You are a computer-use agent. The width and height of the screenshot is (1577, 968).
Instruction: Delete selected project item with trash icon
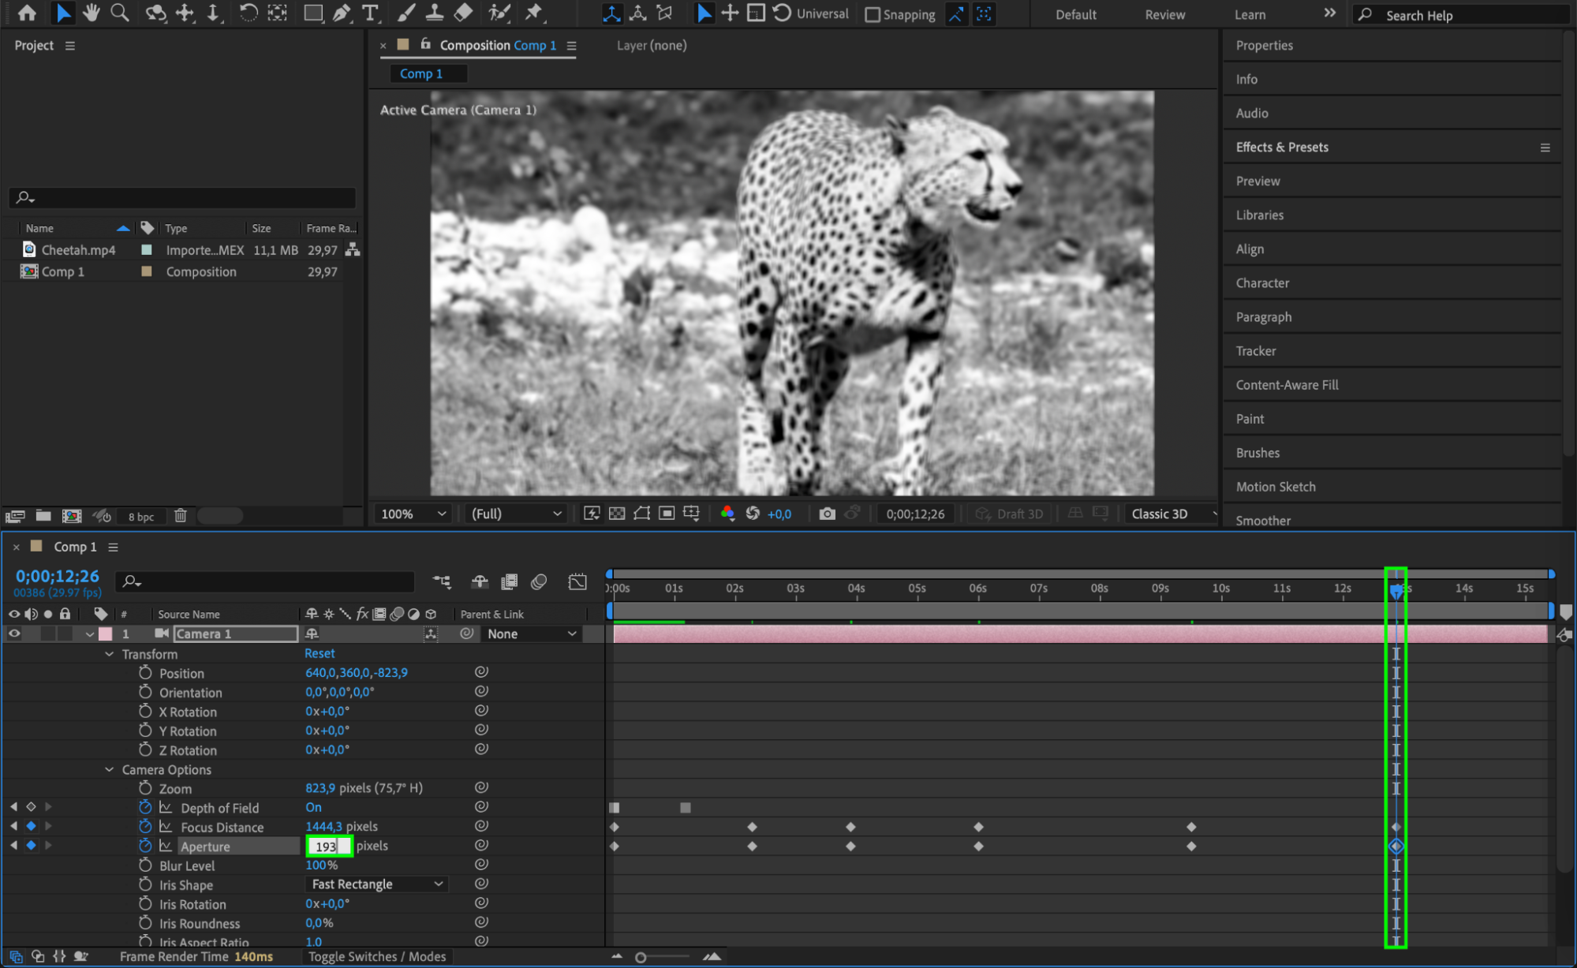pos(181,515)
